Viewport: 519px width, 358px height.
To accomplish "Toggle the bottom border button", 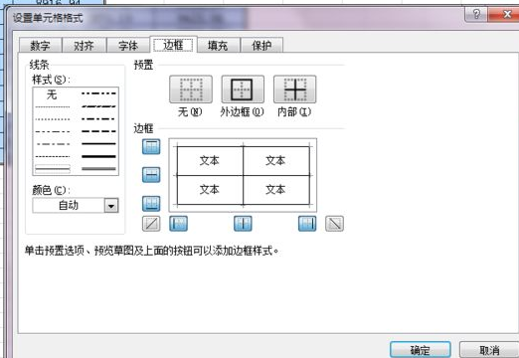I will coord(151,204).
